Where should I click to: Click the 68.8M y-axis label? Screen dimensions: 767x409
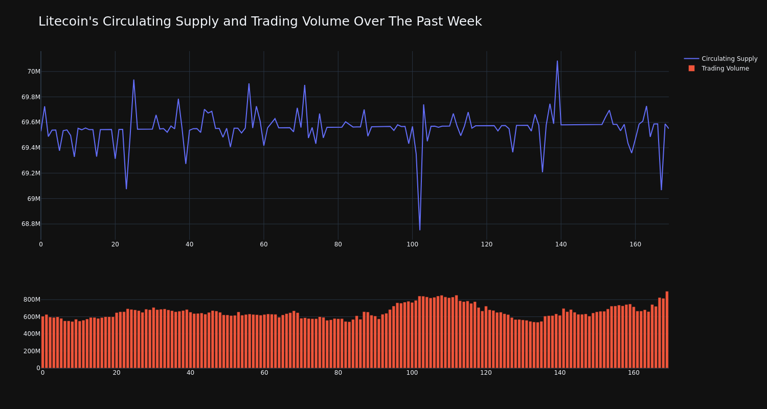coord(31,224)
